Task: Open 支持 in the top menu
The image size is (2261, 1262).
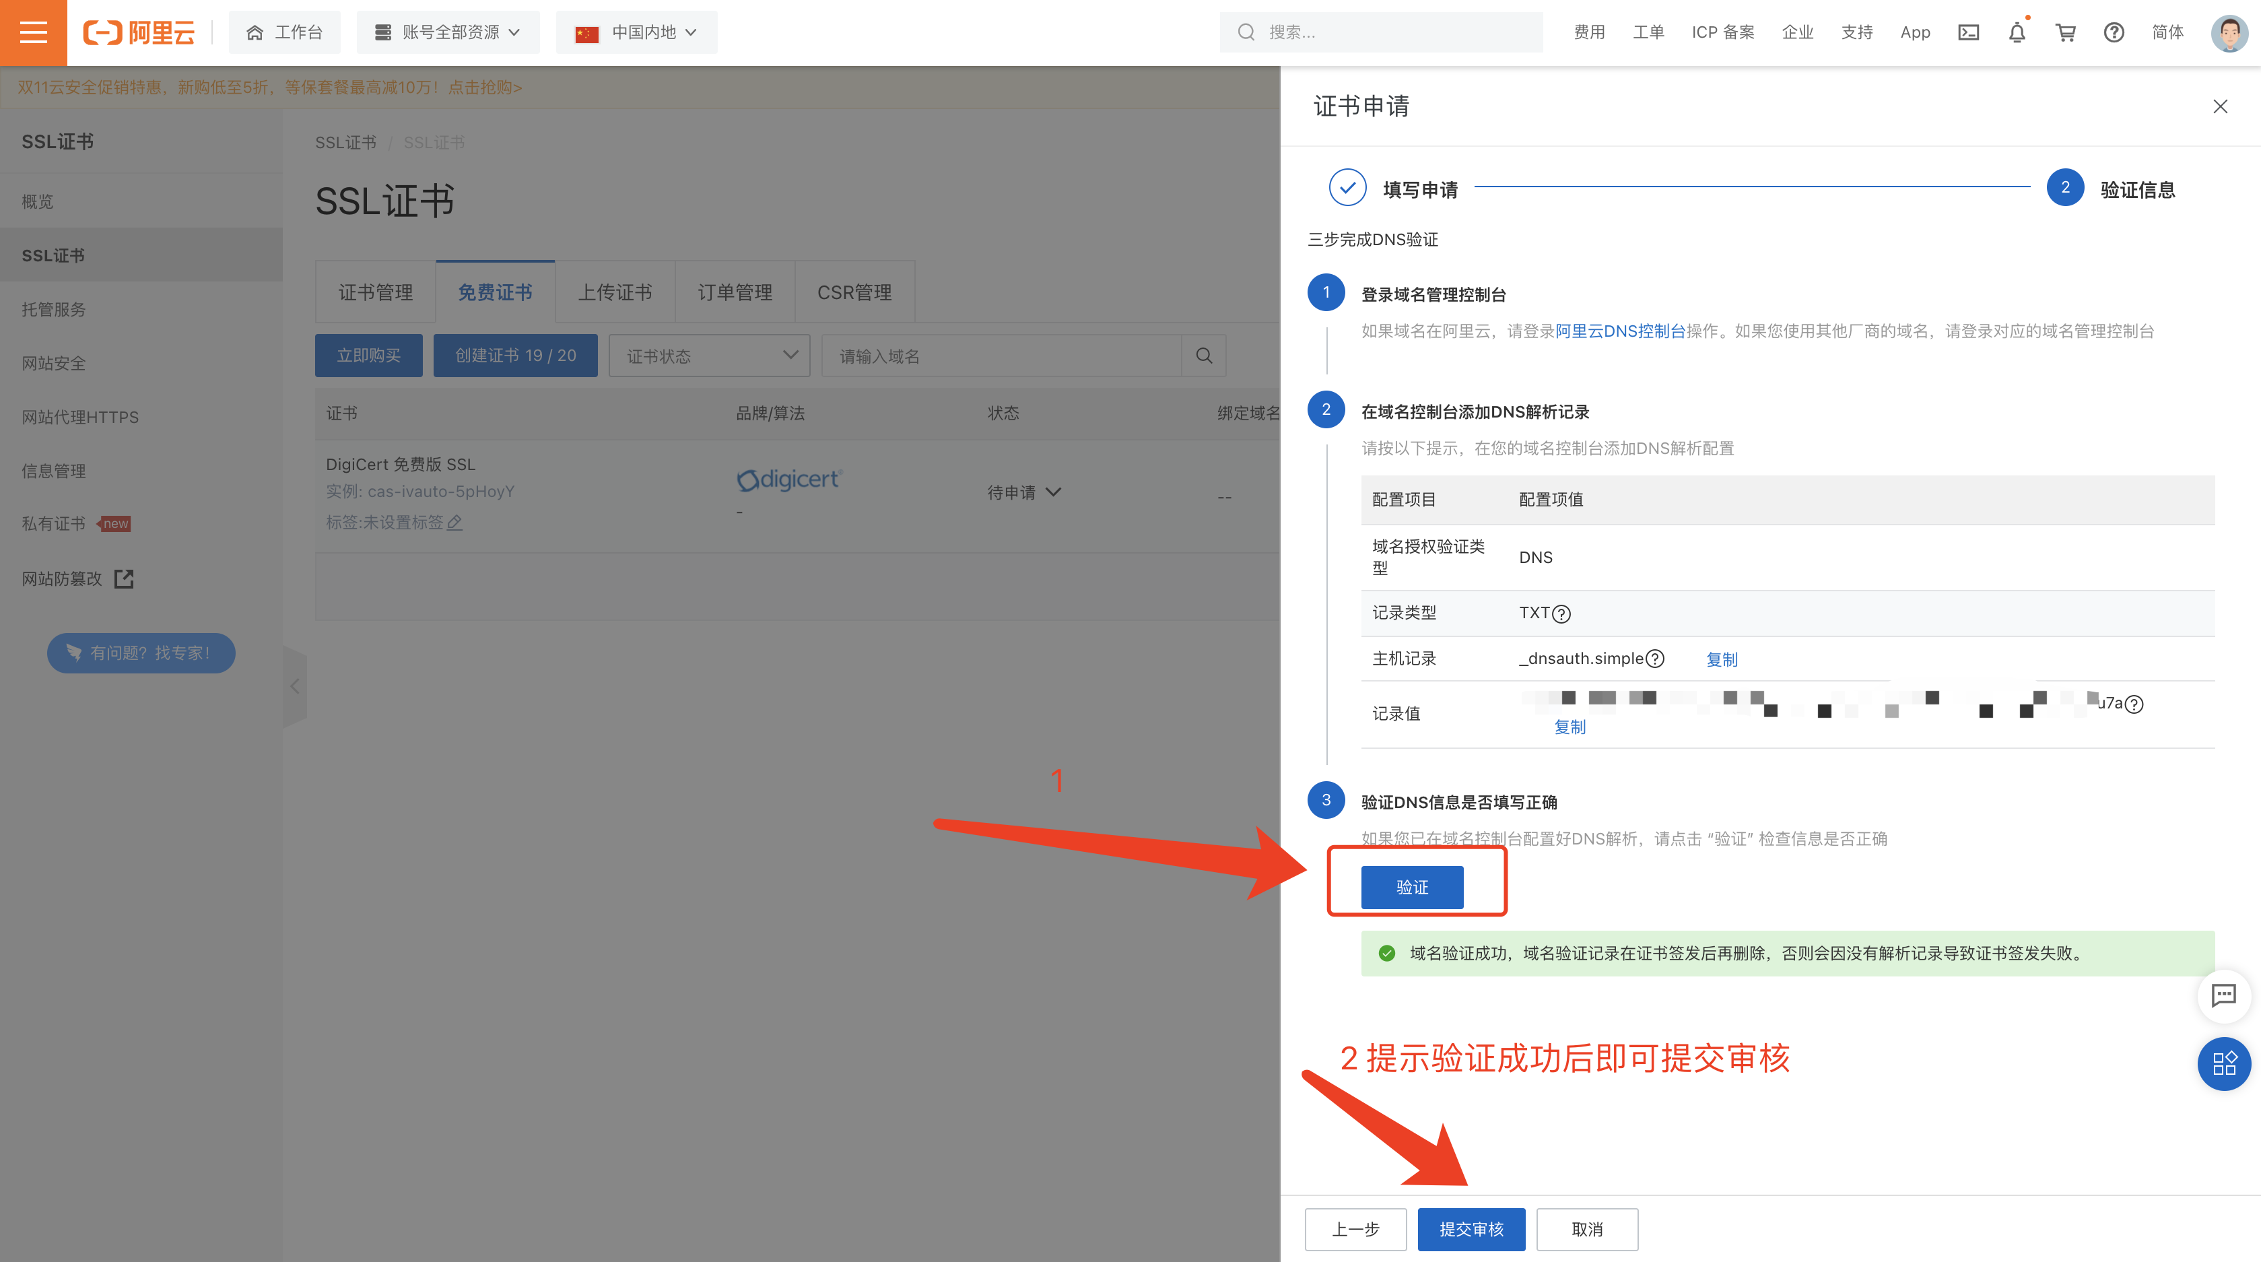Action: [1857, 32]
